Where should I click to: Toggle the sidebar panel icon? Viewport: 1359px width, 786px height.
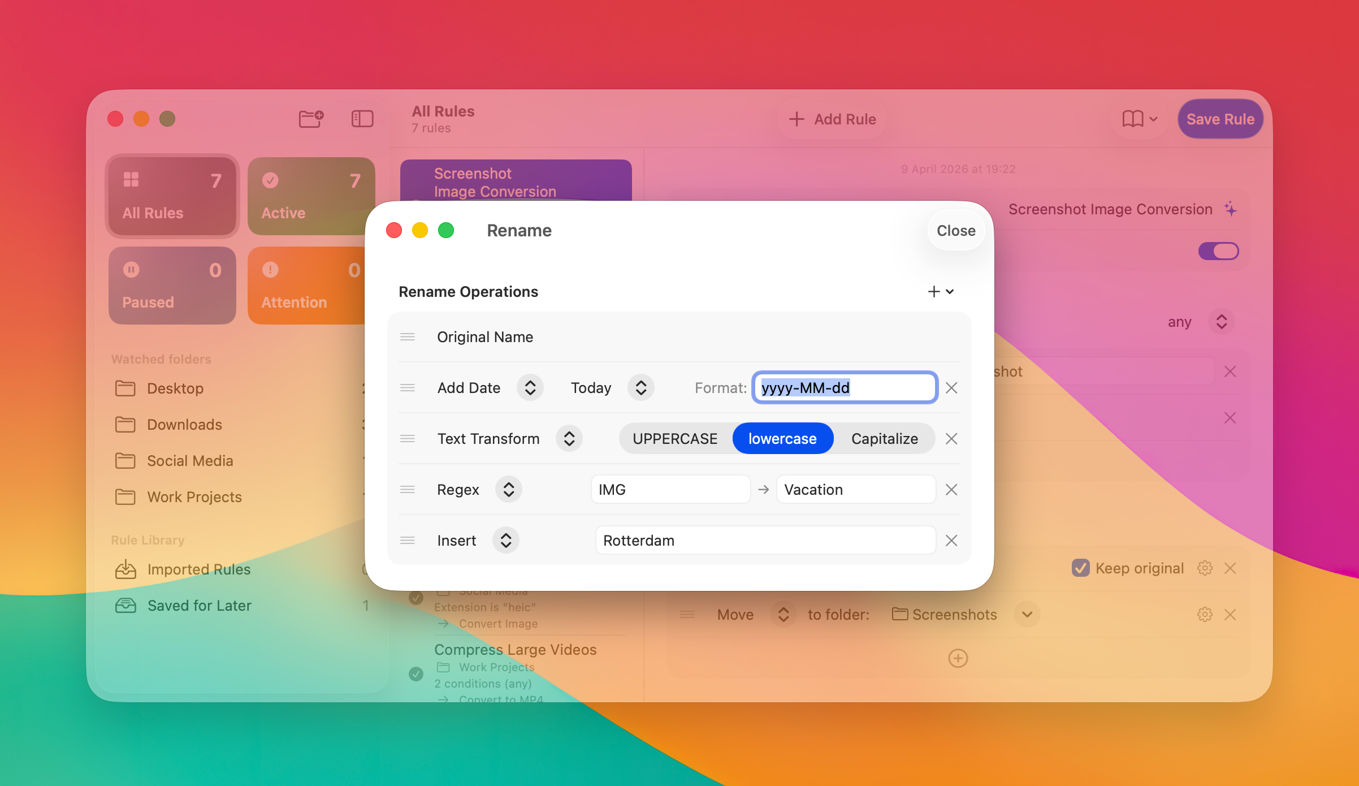coord(362,119)
